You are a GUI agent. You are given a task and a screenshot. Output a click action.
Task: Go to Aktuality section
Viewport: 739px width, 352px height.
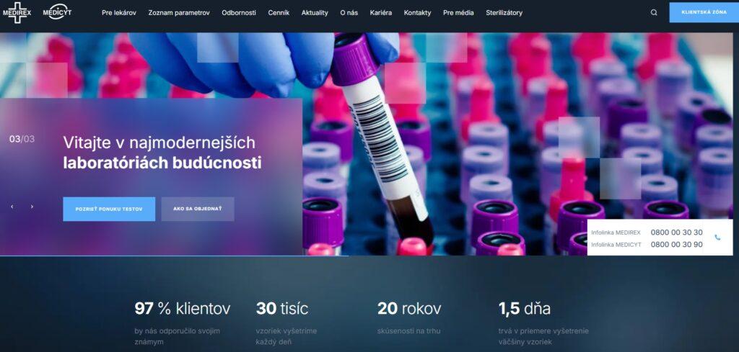point(315,13)
